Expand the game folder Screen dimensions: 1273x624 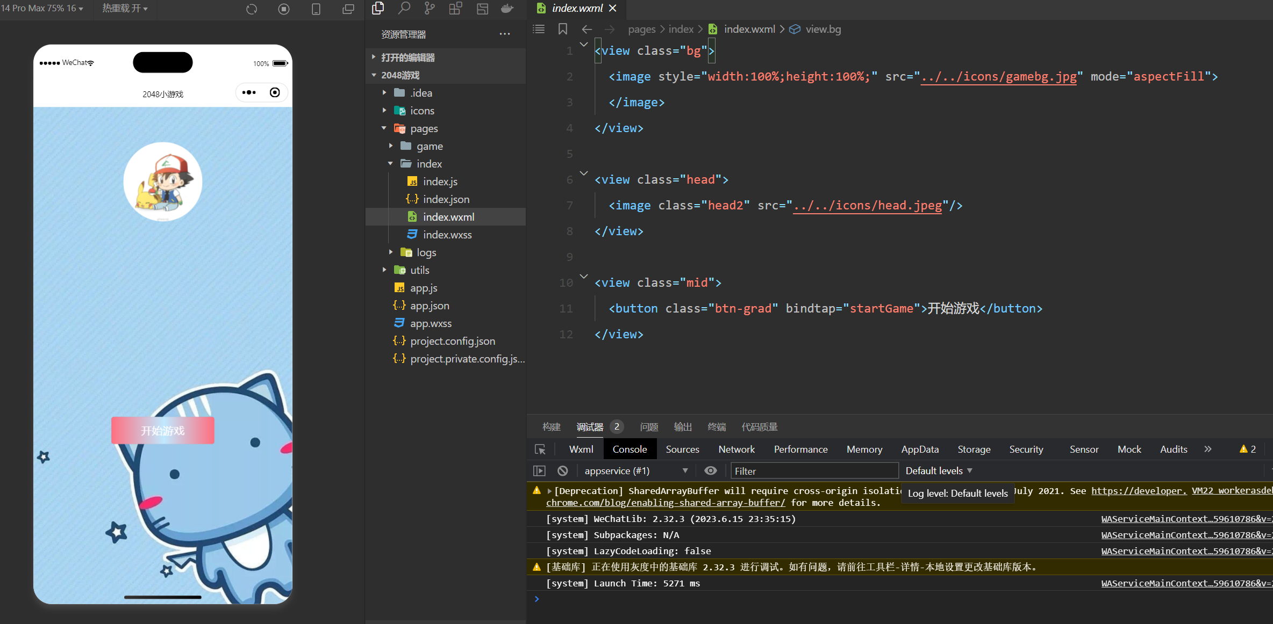coord(430,146)
